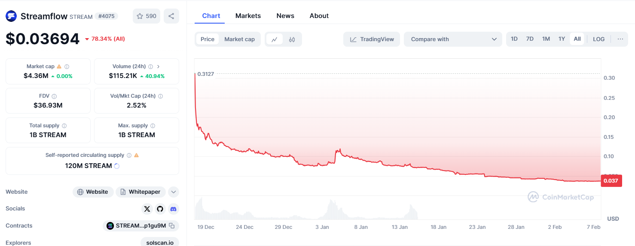Click the 0.3127 peak price label

206,74
